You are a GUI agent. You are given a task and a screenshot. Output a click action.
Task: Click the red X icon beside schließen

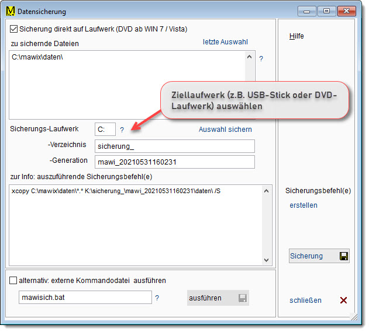343,300
